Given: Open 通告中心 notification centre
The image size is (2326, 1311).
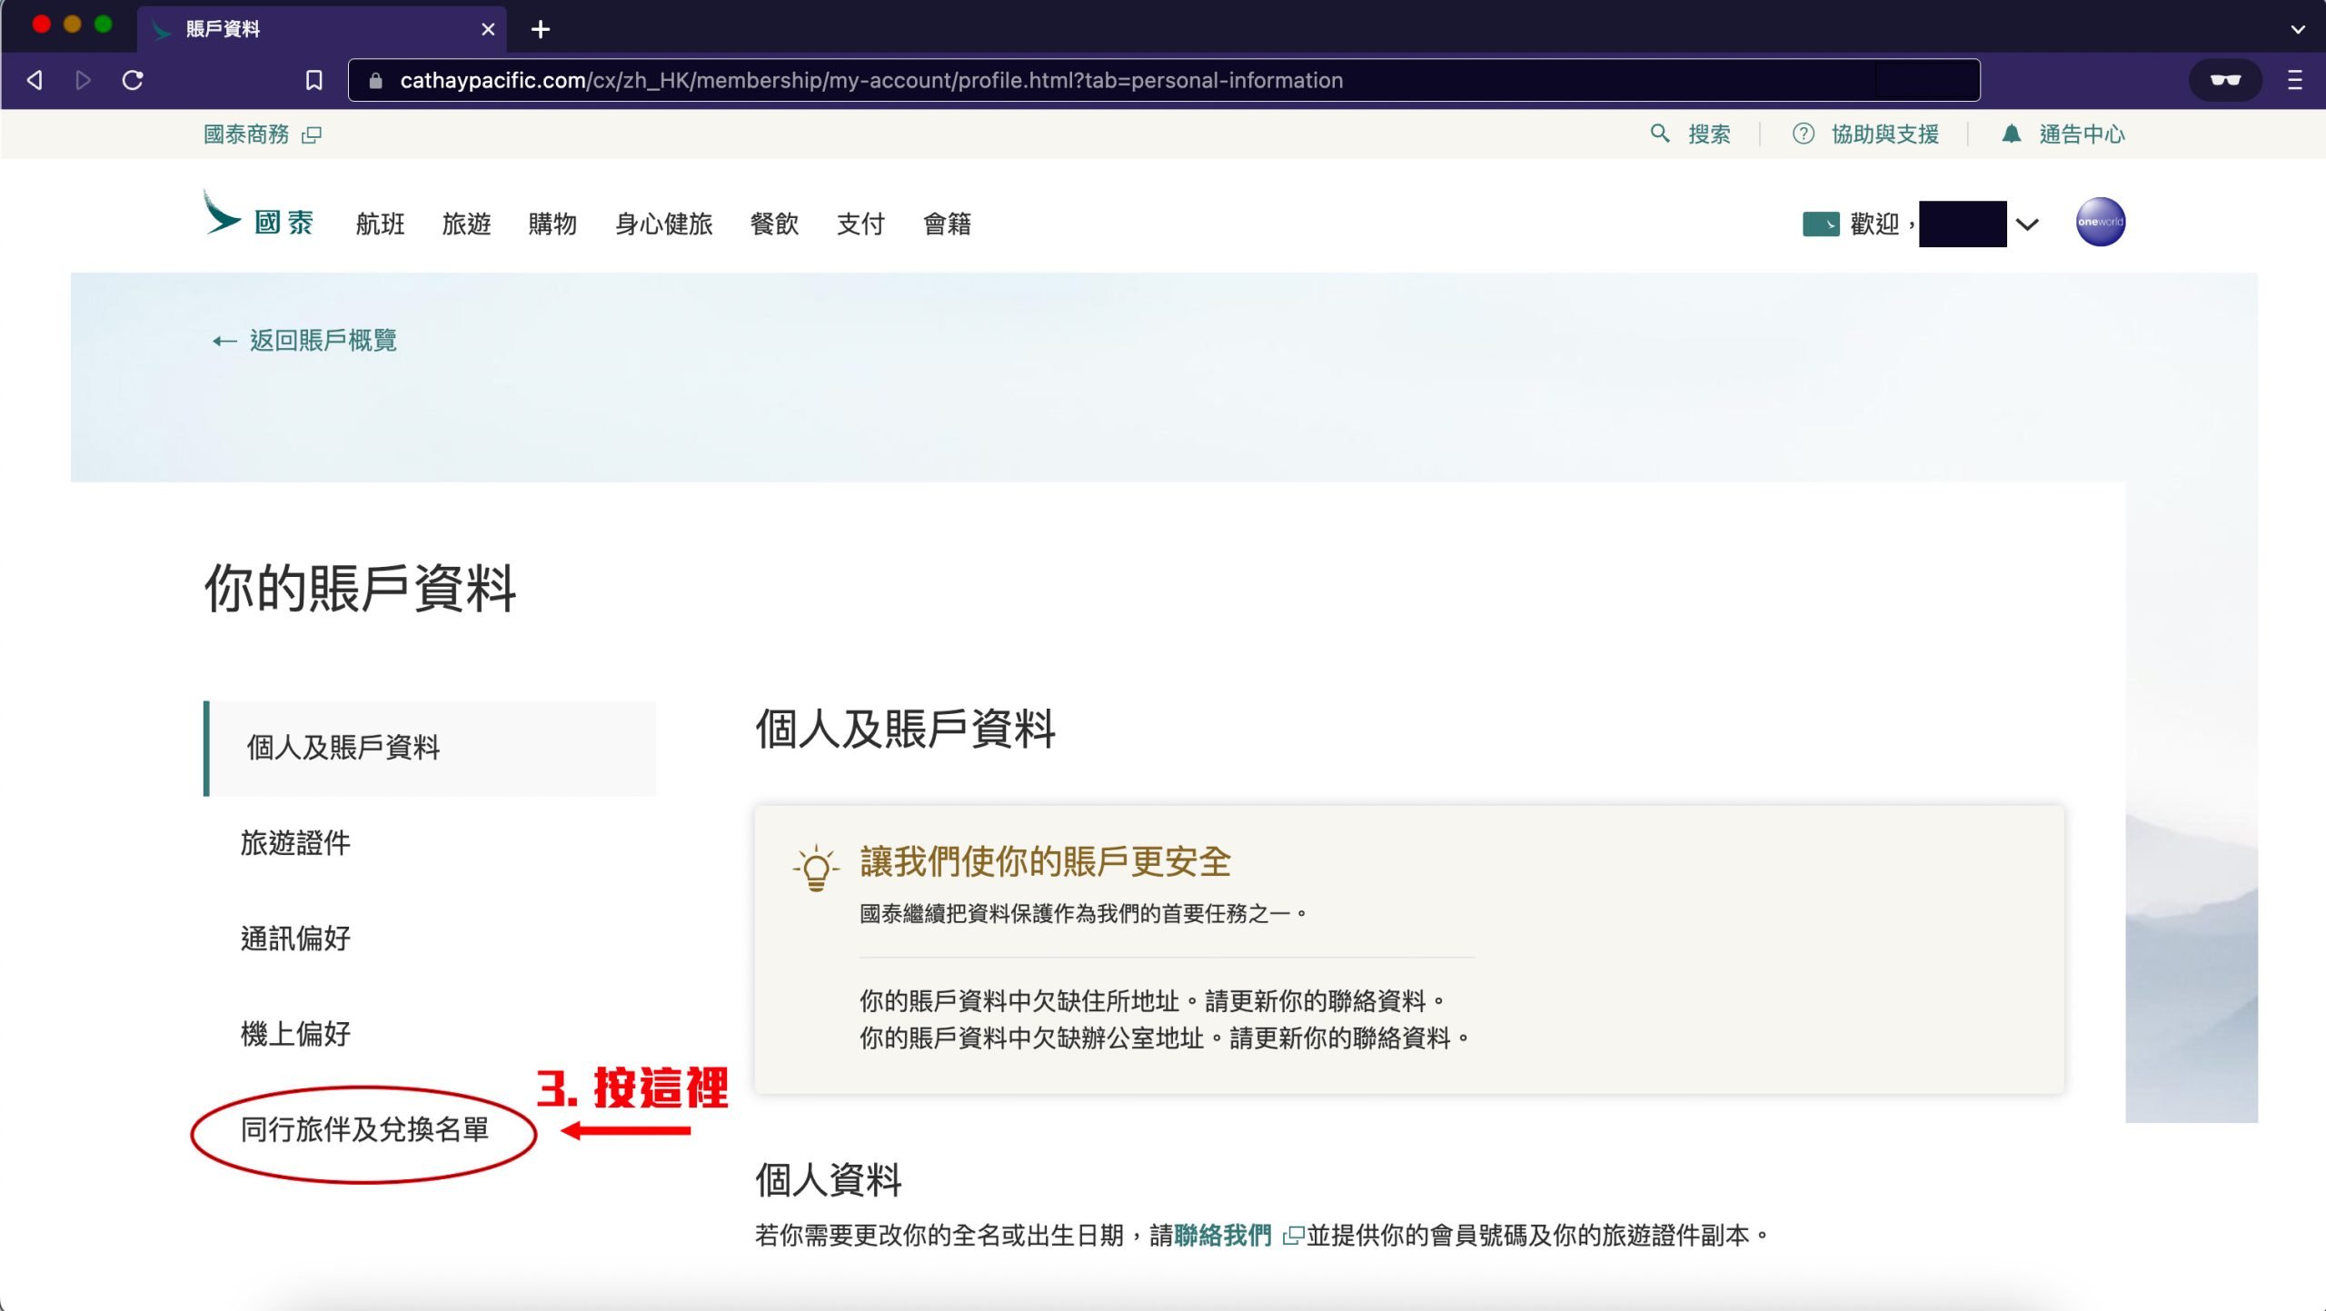Looking at the screenshot, I should [x=2082, y=134].
